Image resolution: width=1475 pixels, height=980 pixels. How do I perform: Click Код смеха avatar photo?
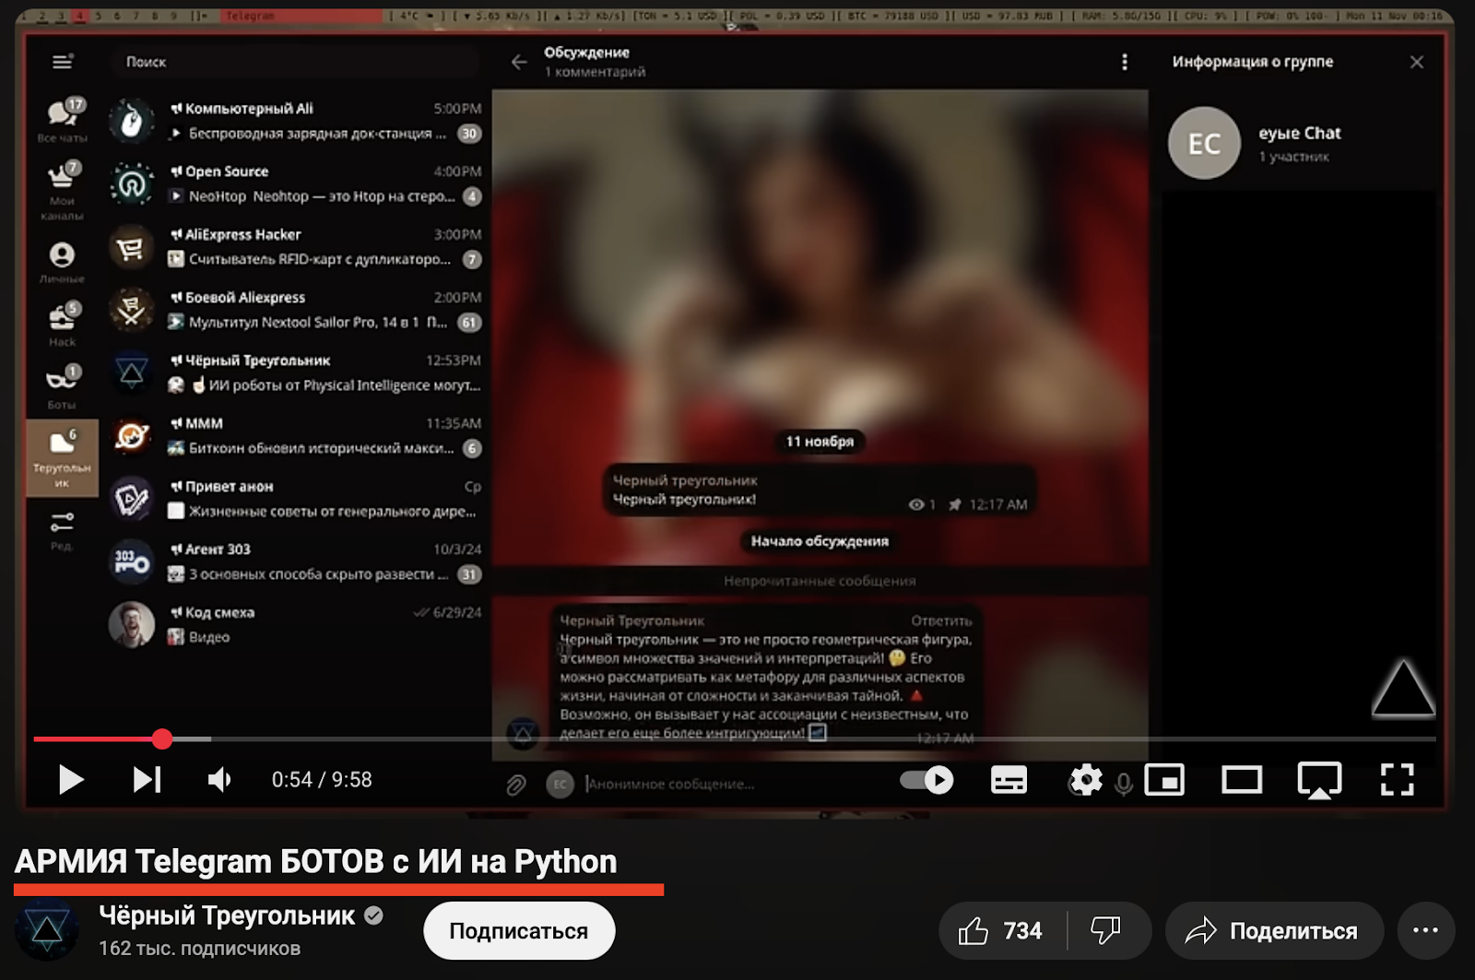132,624
